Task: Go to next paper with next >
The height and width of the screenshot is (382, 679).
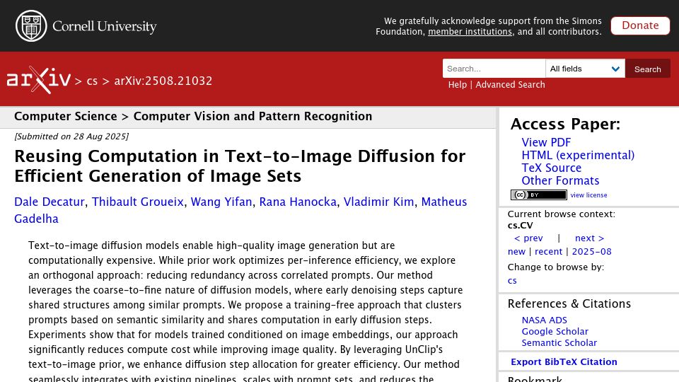Action: point(589,238)
